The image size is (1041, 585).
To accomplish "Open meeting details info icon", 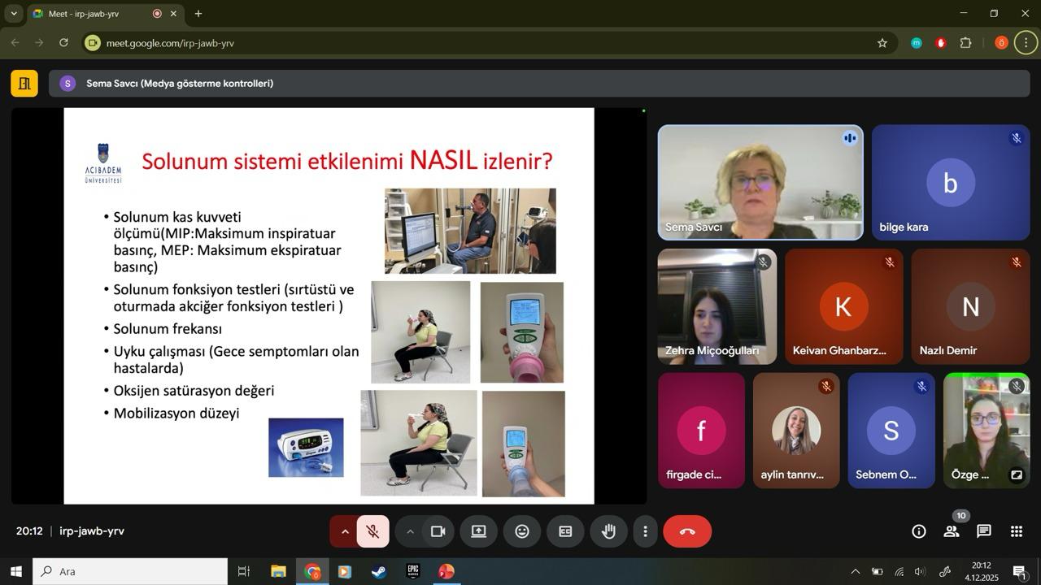I will pyautogui.click(x=918, y=531).
